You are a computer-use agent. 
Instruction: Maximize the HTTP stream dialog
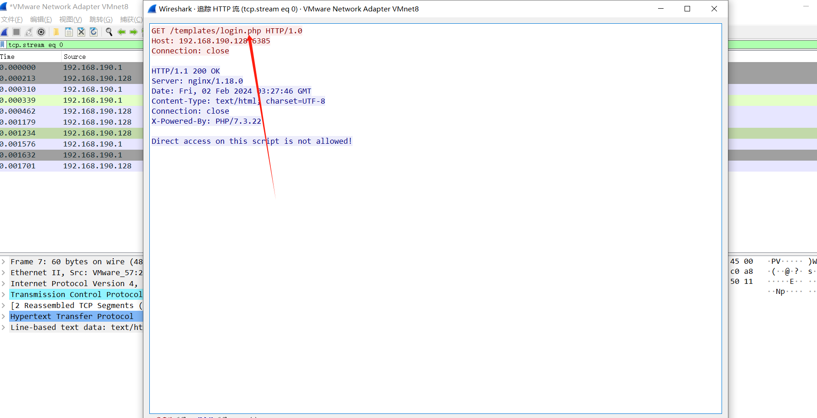[x=687, y=9]
